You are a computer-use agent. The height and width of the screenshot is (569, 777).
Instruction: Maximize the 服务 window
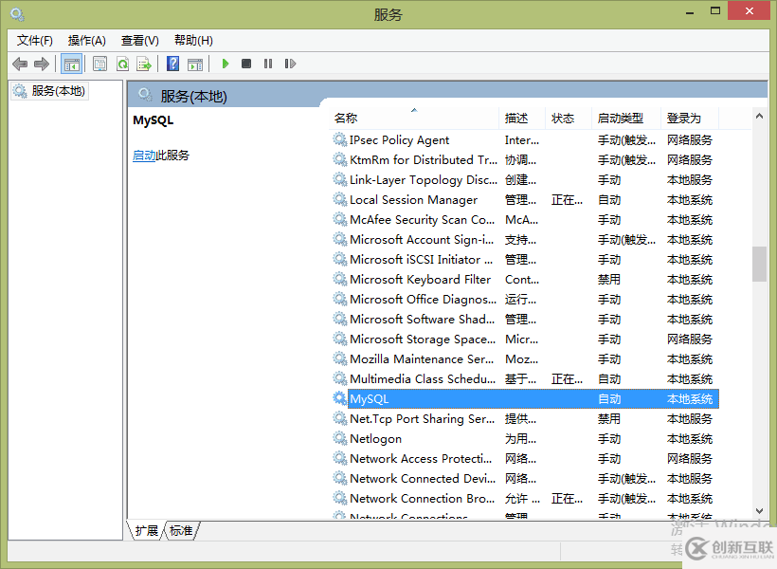click(x=715, y=11)
